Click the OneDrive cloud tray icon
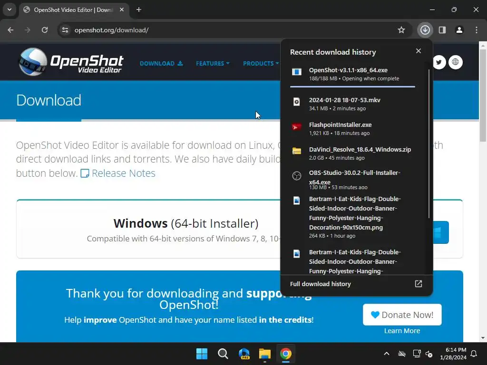The image size is (487, 365). [x=402, y=354]
